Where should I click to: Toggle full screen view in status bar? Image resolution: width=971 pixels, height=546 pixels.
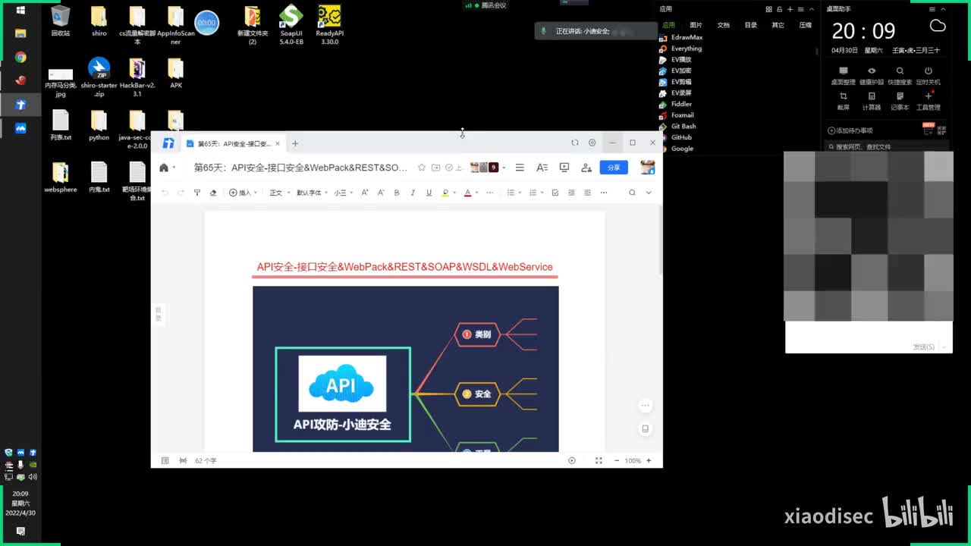pyautogui.click(x=599, y=460)
